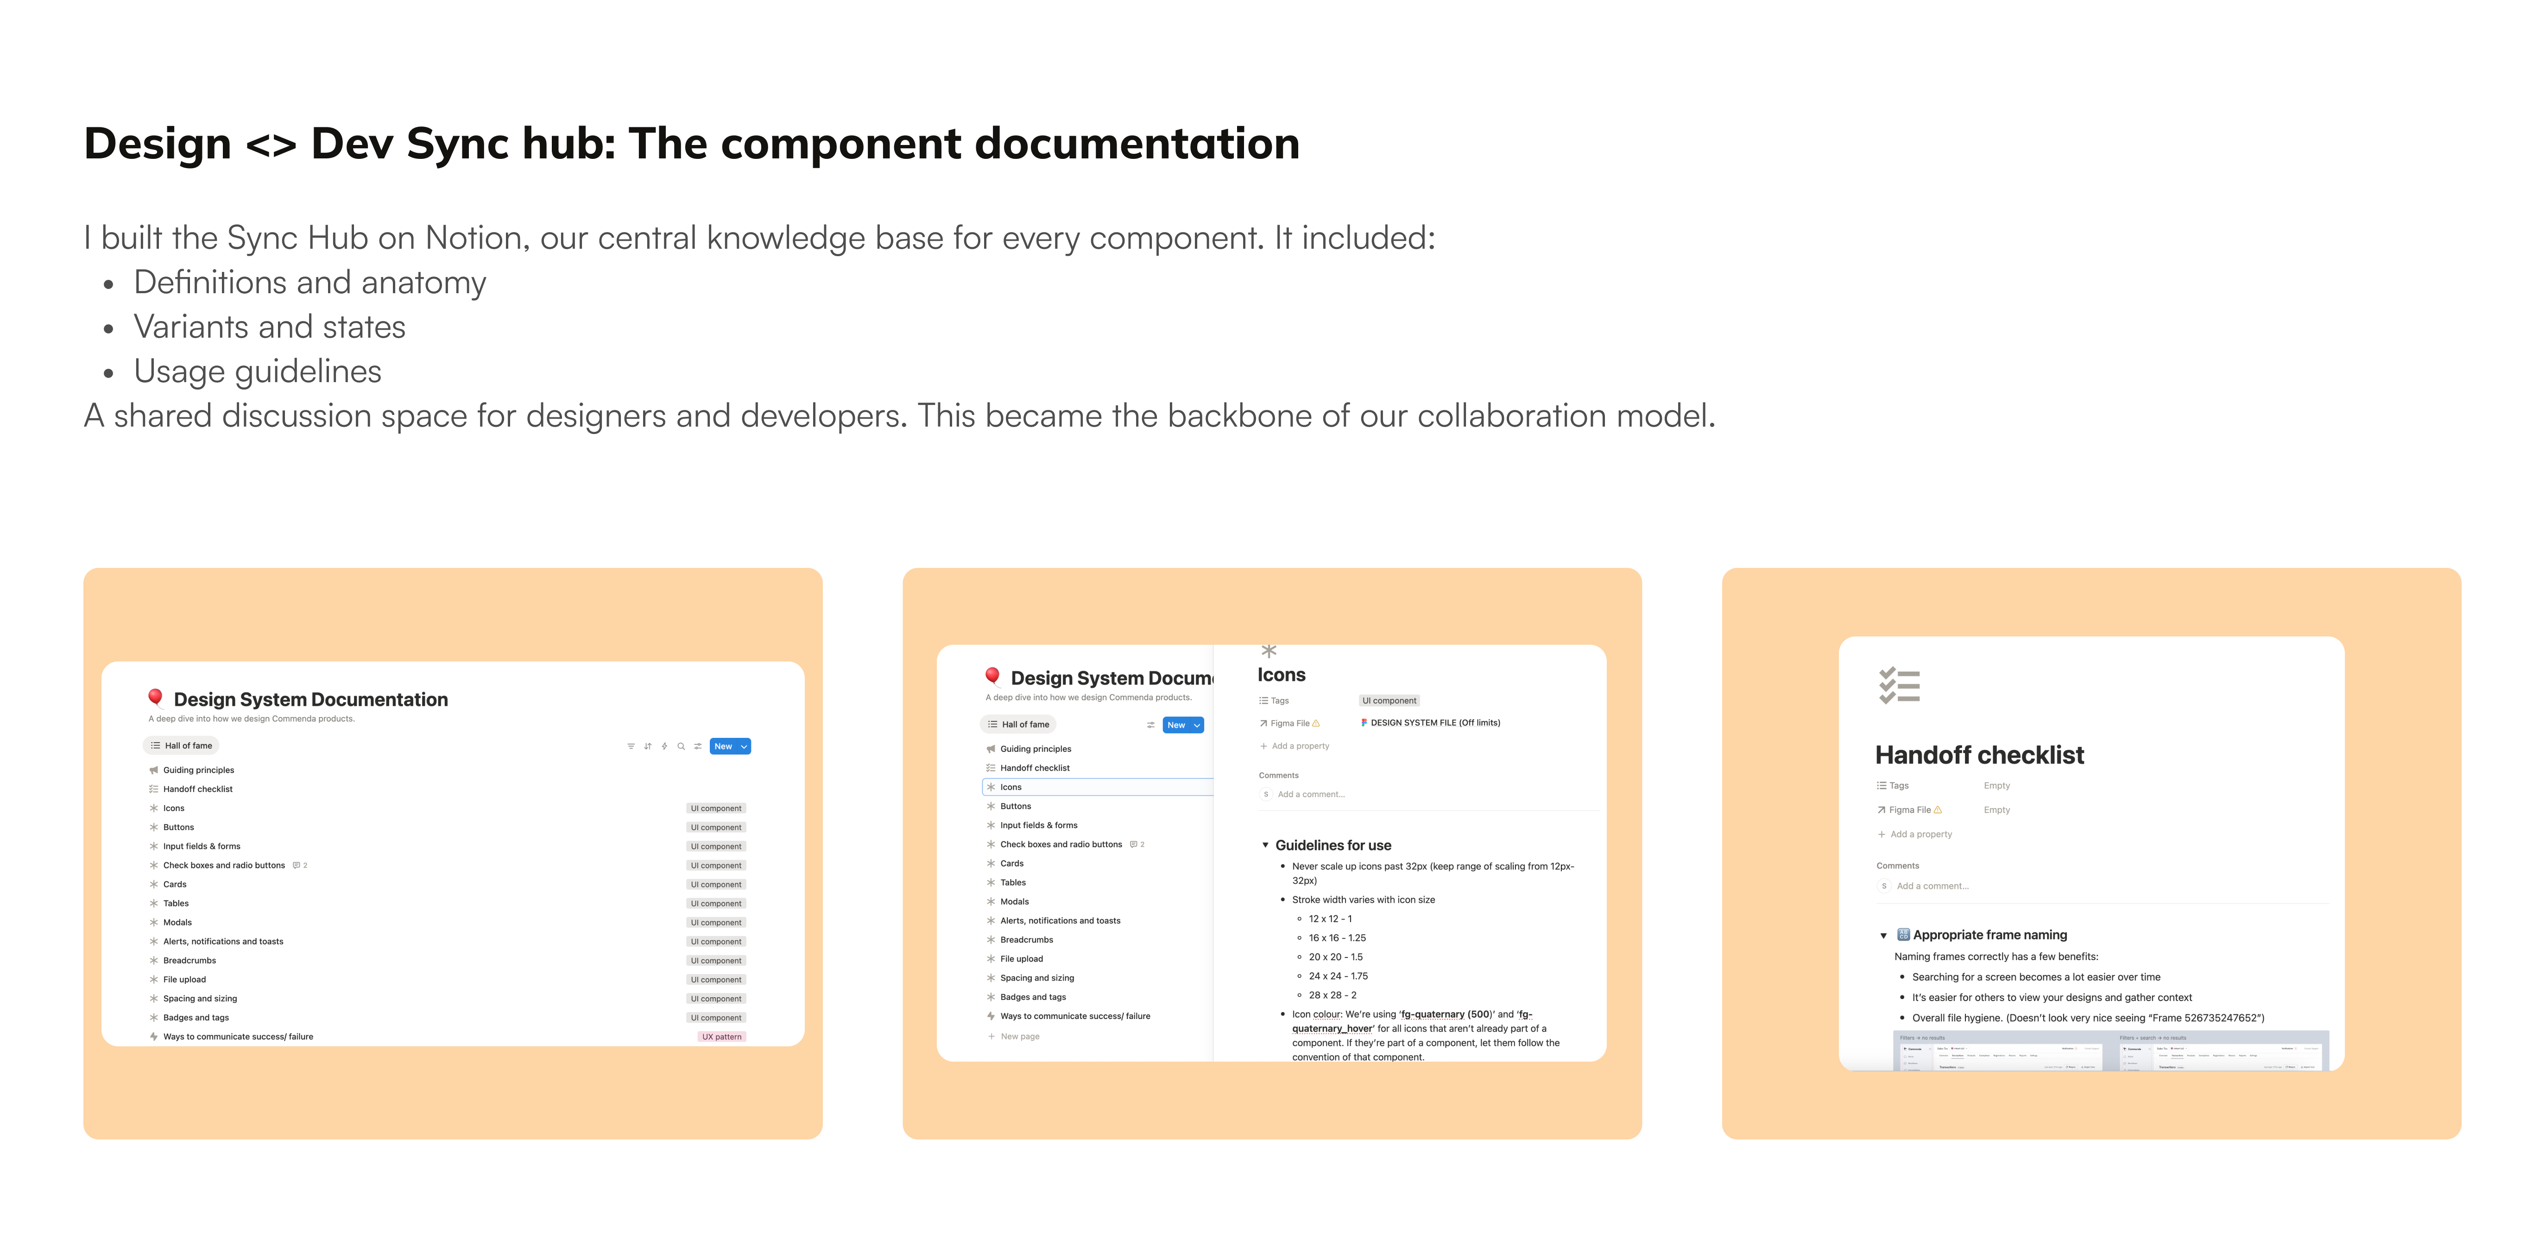2545x1252 pixels.
Task: Click the Handoff checklist page title in right screenshot
Action: pyautogui.click(x=1979, y=755)
